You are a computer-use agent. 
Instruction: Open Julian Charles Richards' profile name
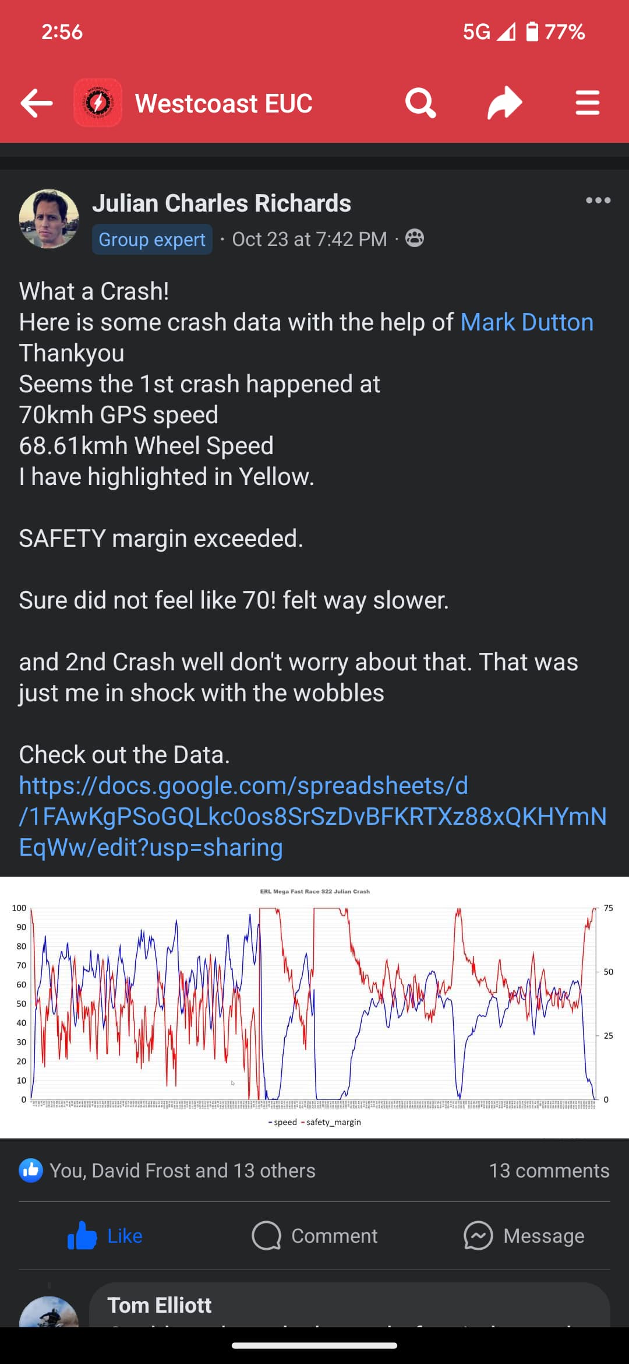221,203
